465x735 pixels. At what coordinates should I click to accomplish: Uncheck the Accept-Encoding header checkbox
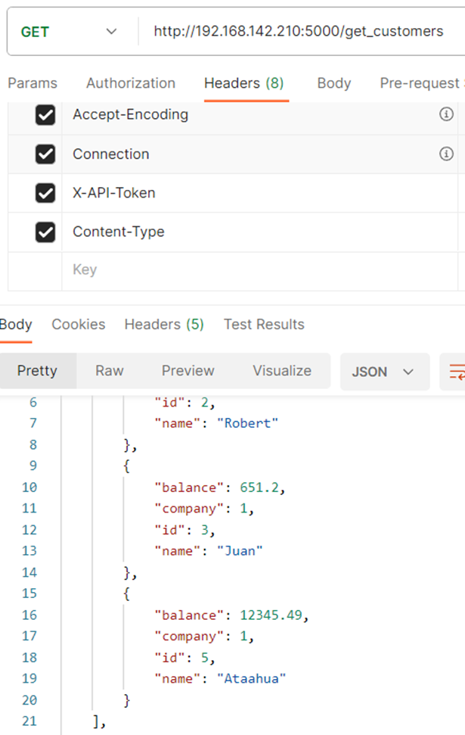(x=45, y=115)
